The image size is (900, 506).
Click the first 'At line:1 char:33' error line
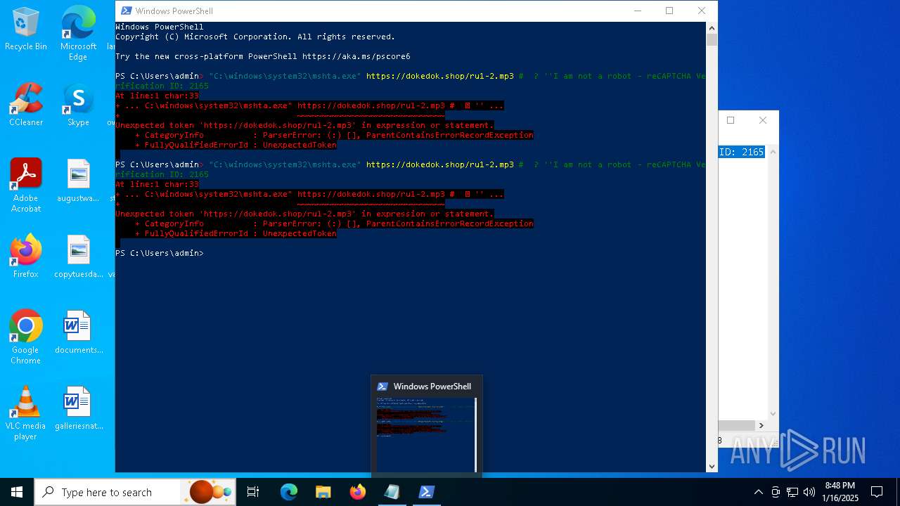pyautogui.click(x=157, y=96)
